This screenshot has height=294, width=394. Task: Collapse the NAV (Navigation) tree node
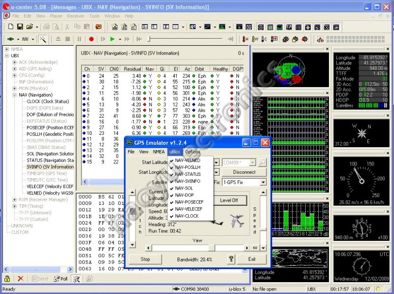click(x=15, y=95)
